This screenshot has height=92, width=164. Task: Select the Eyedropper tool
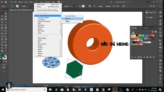[x=2, y=42]
